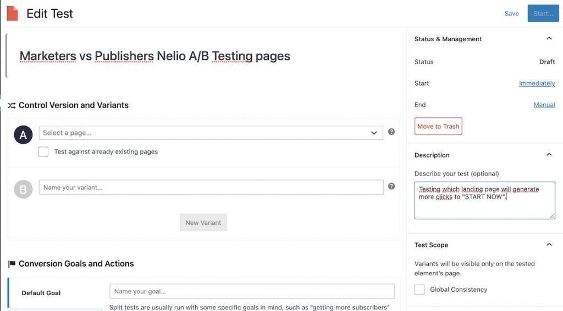Collapse the Description panel
Image resolution: width=563 pixels, height=311 pixels.
pos(549,155)
